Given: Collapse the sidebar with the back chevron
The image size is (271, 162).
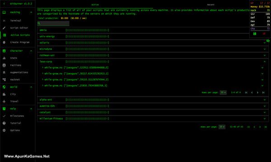Looking at the screenshot, I should [x=4, y=4].
